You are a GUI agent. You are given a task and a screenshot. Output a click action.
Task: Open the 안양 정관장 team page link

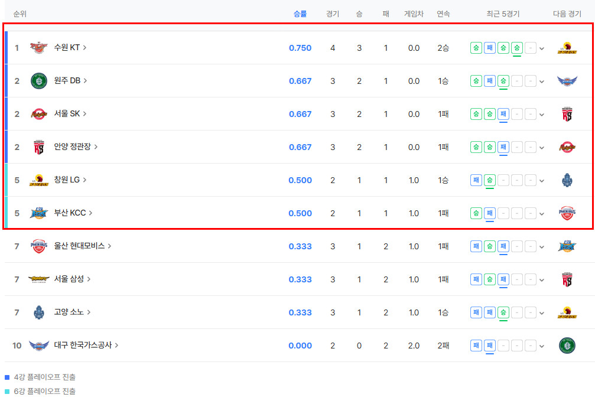coord(76,146)
